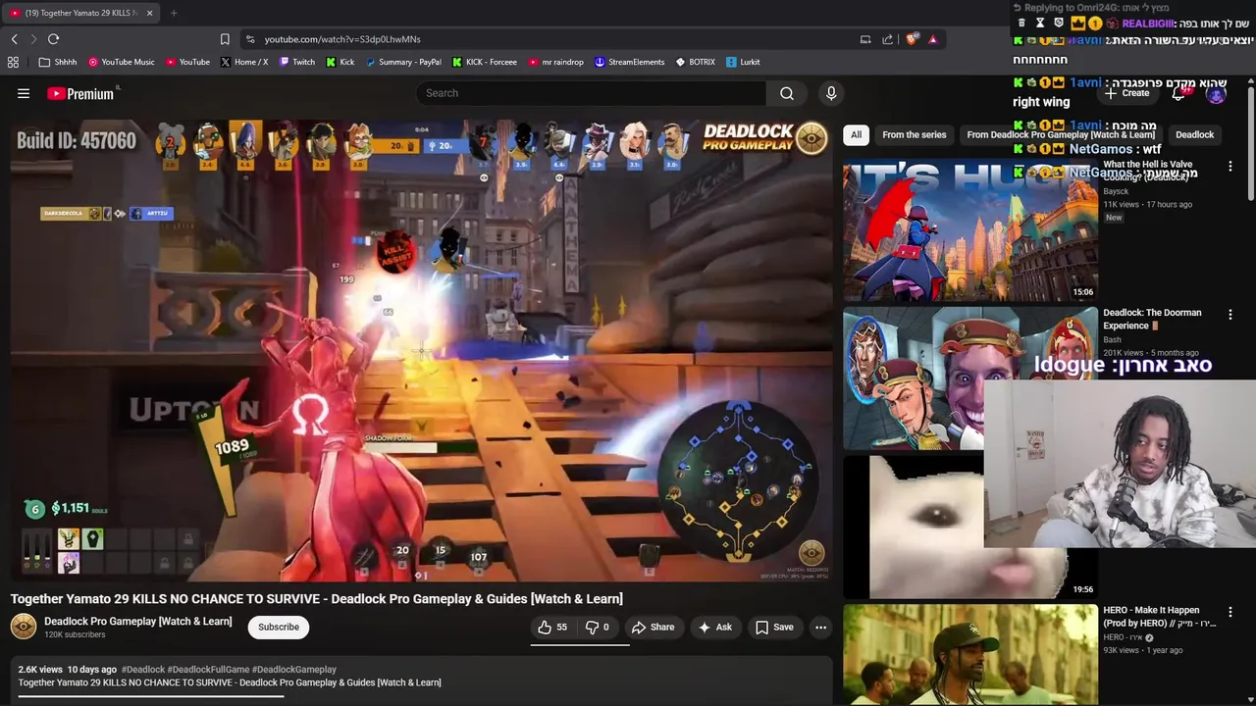Share the video
This screenshot has width=1256, height=706.
653,628
